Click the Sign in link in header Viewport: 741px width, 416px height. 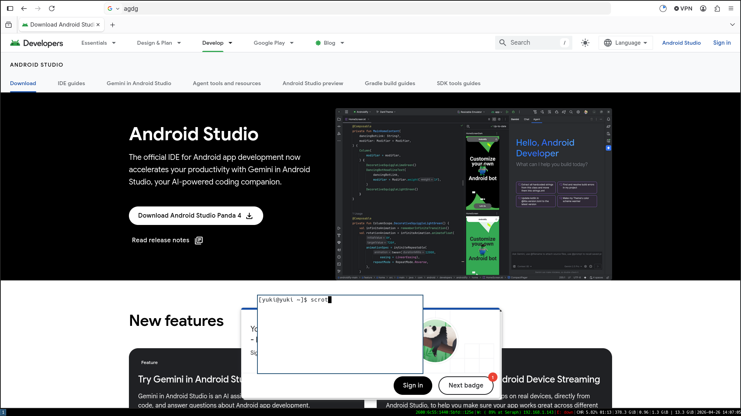pyautogui.click(x=722, y=43)
